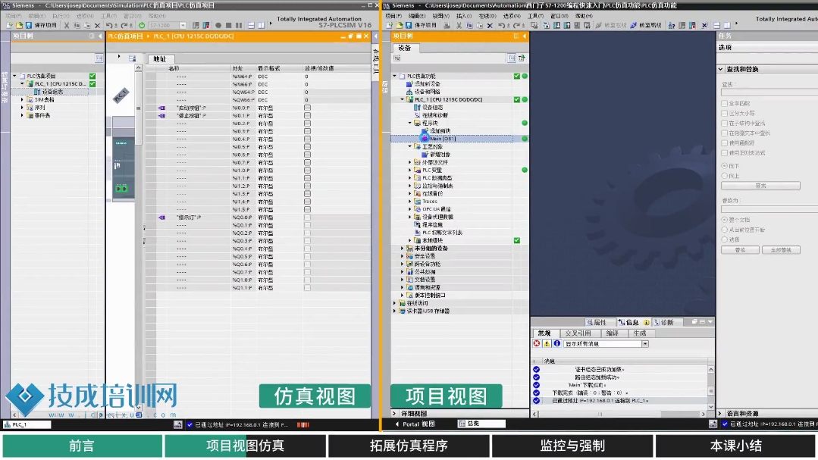Toggle the %I0.2:P row checkbox
This screenshot has height=460, width=818.
307,124
